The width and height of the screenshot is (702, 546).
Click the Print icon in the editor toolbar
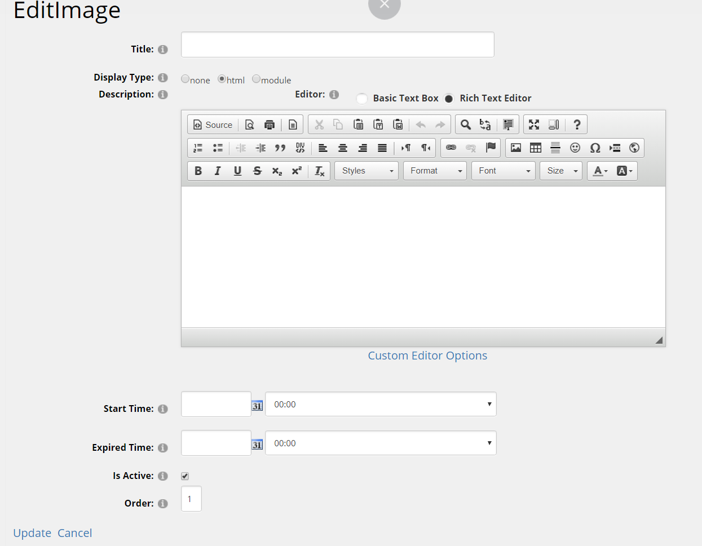pos(270,125)
